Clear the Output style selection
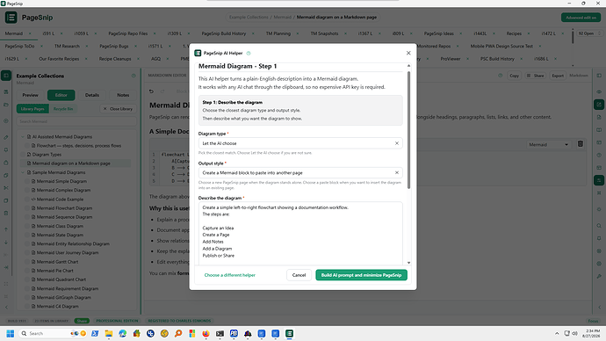This screenshot has height=341, width=606. point(396,173)
